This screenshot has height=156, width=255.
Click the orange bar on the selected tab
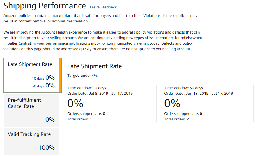[60, 75]
